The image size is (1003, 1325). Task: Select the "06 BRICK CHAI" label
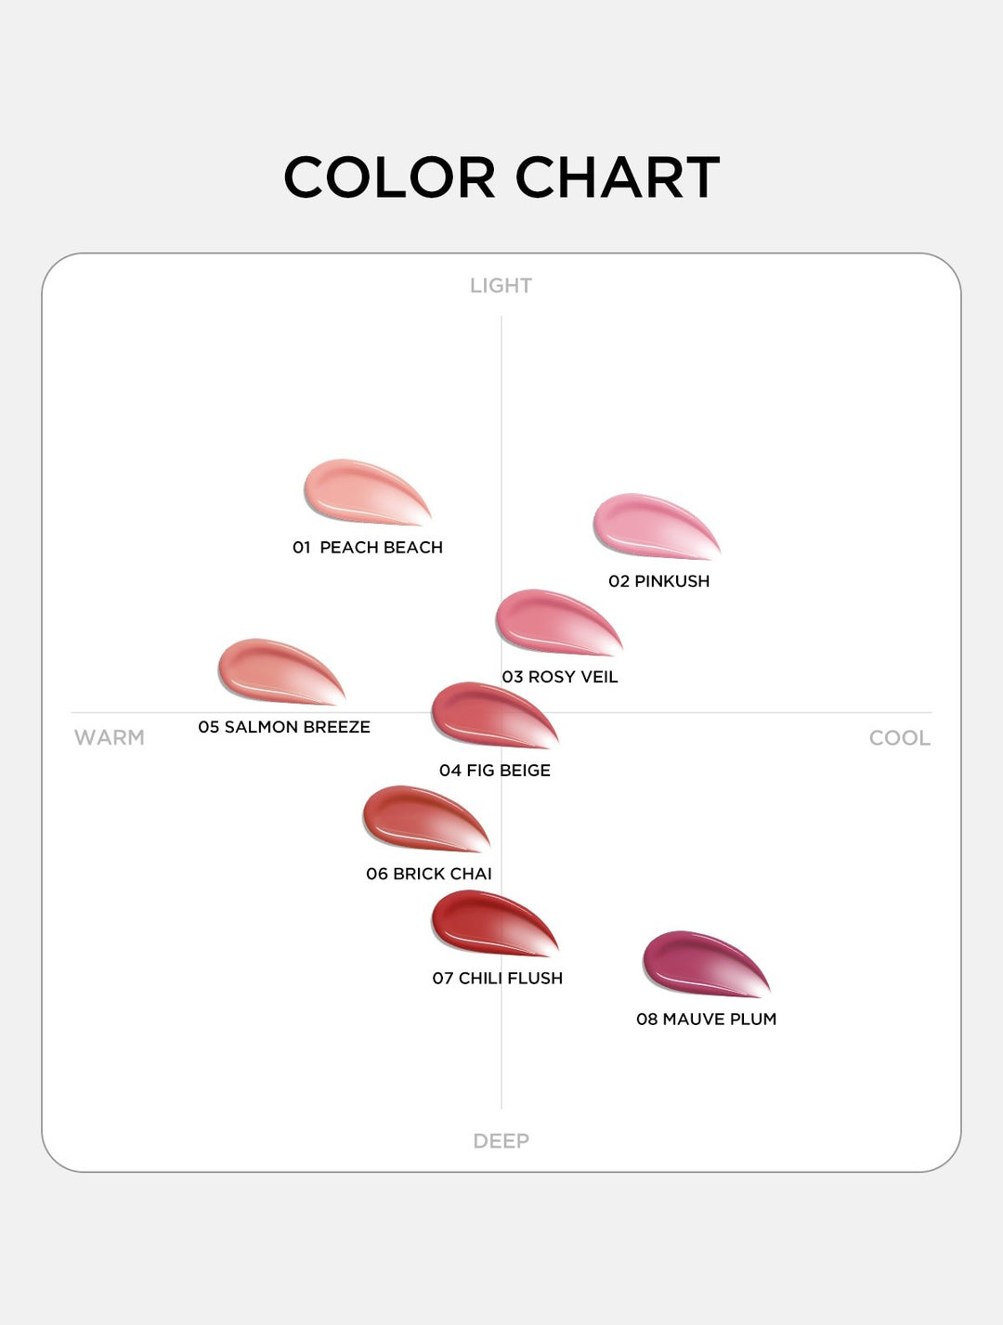click(x=429, y=874)
